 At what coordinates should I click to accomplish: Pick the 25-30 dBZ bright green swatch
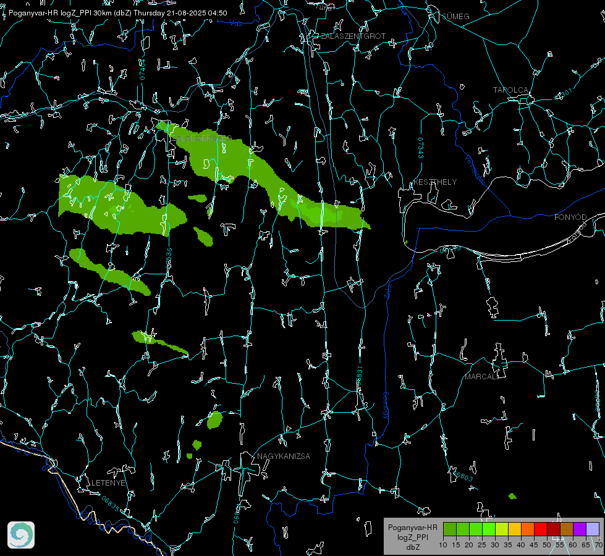(489, 529)
